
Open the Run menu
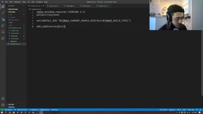pyautogui.click(x=33, y=2)
